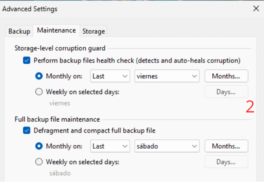Uncheck Defragment and compact full backup file
The width and height of the screenshot is (264, 182).
pos(27,131)
